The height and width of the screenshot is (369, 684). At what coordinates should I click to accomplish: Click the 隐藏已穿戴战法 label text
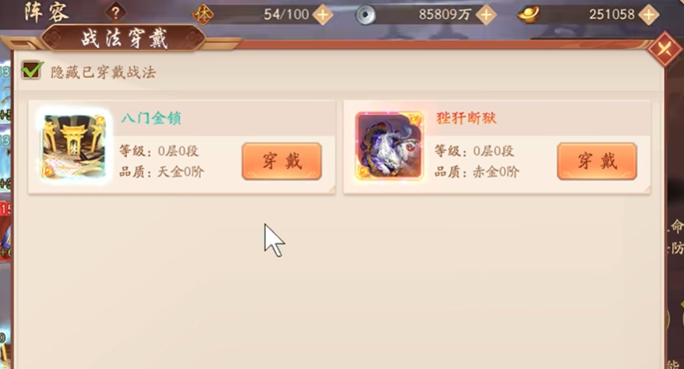click(x=104, y=72)
